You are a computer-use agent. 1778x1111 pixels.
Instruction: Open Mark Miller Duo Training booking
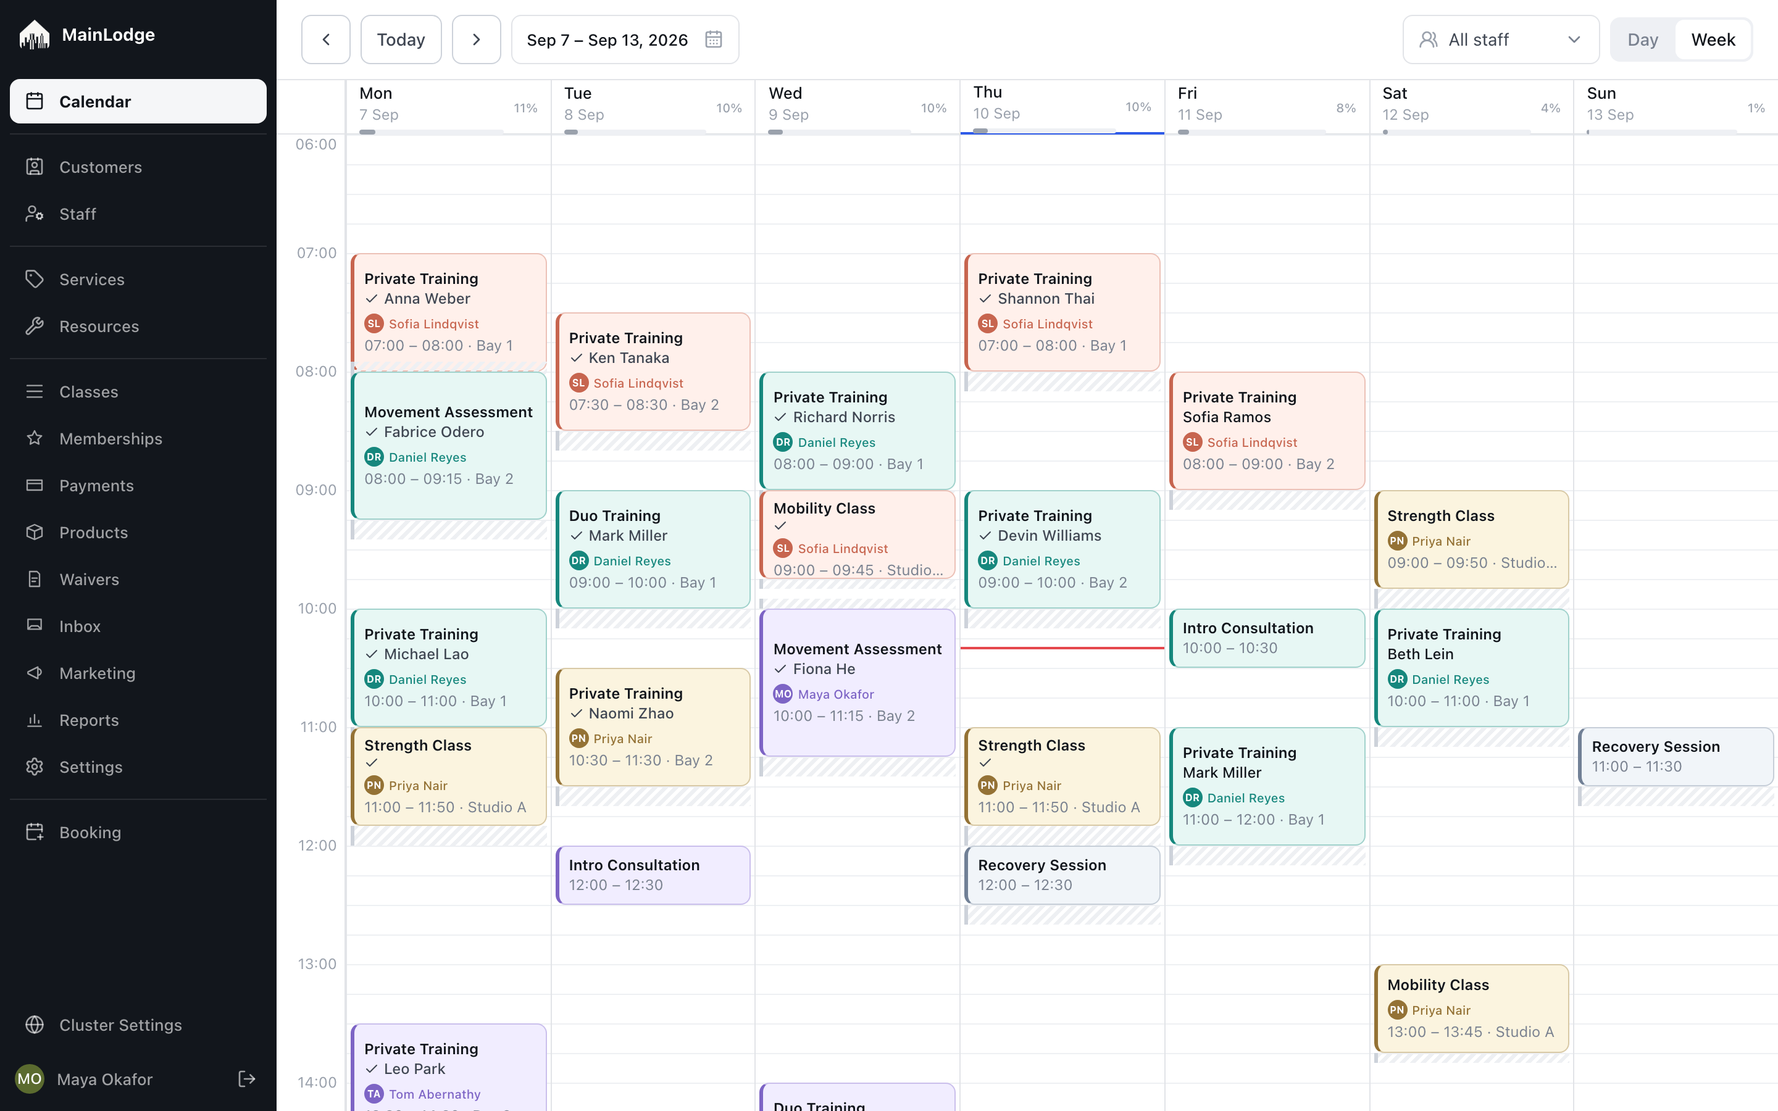(653, 549)
